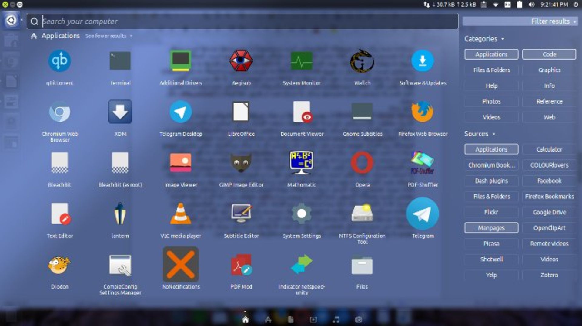Image resolution: width=582 pixels, height=326 pixels.
Task: Click the Search your computer field
Action: [x=242, y=21]
